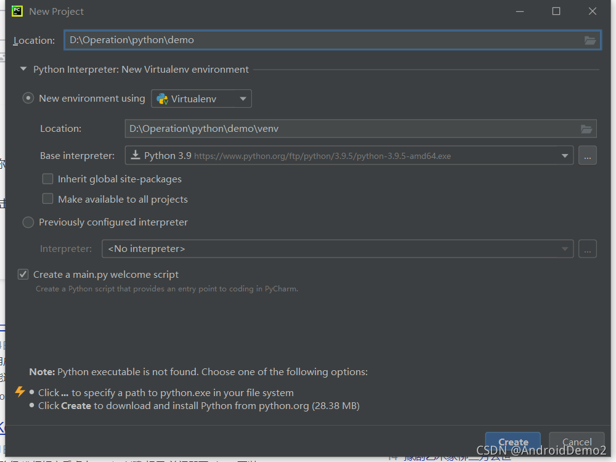Enable Make available to all projects
616x462 pixels.
(x=47, y=199)
